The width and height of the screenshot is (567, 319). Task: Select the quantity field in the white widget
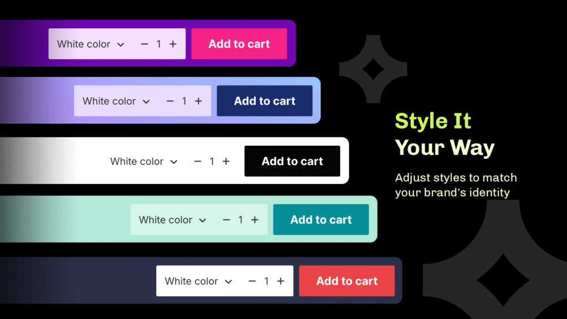point(212,161)
